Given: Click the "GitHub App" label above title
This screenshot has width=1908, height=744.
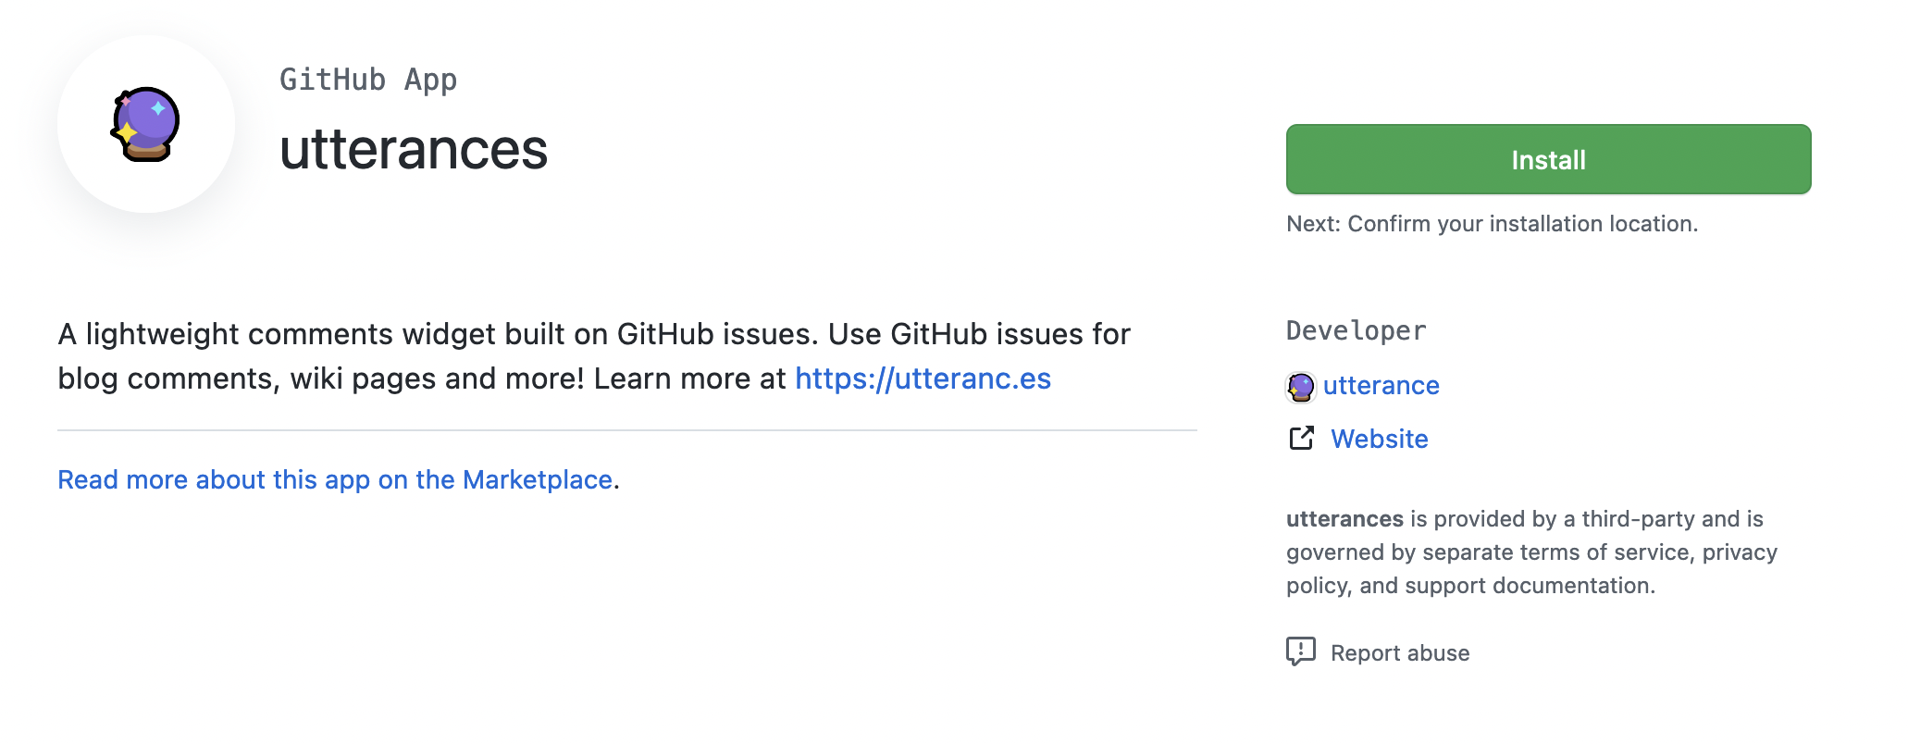Looking at the screenshot, I should pyautogui.click(x=368, y=80).
